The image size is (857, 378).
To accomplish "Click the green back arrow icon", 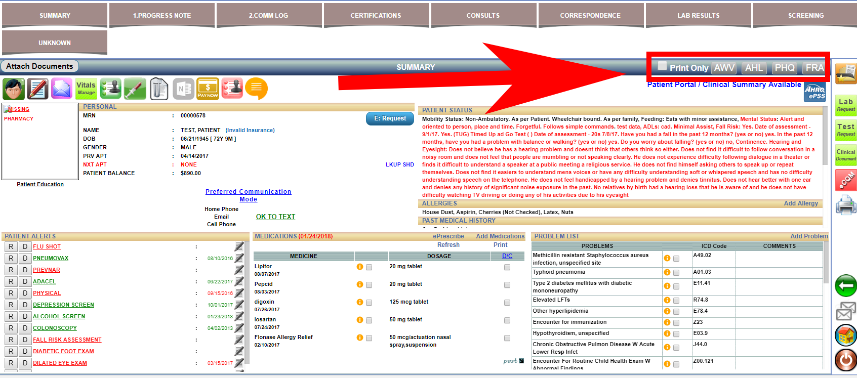I will [845, 286].
